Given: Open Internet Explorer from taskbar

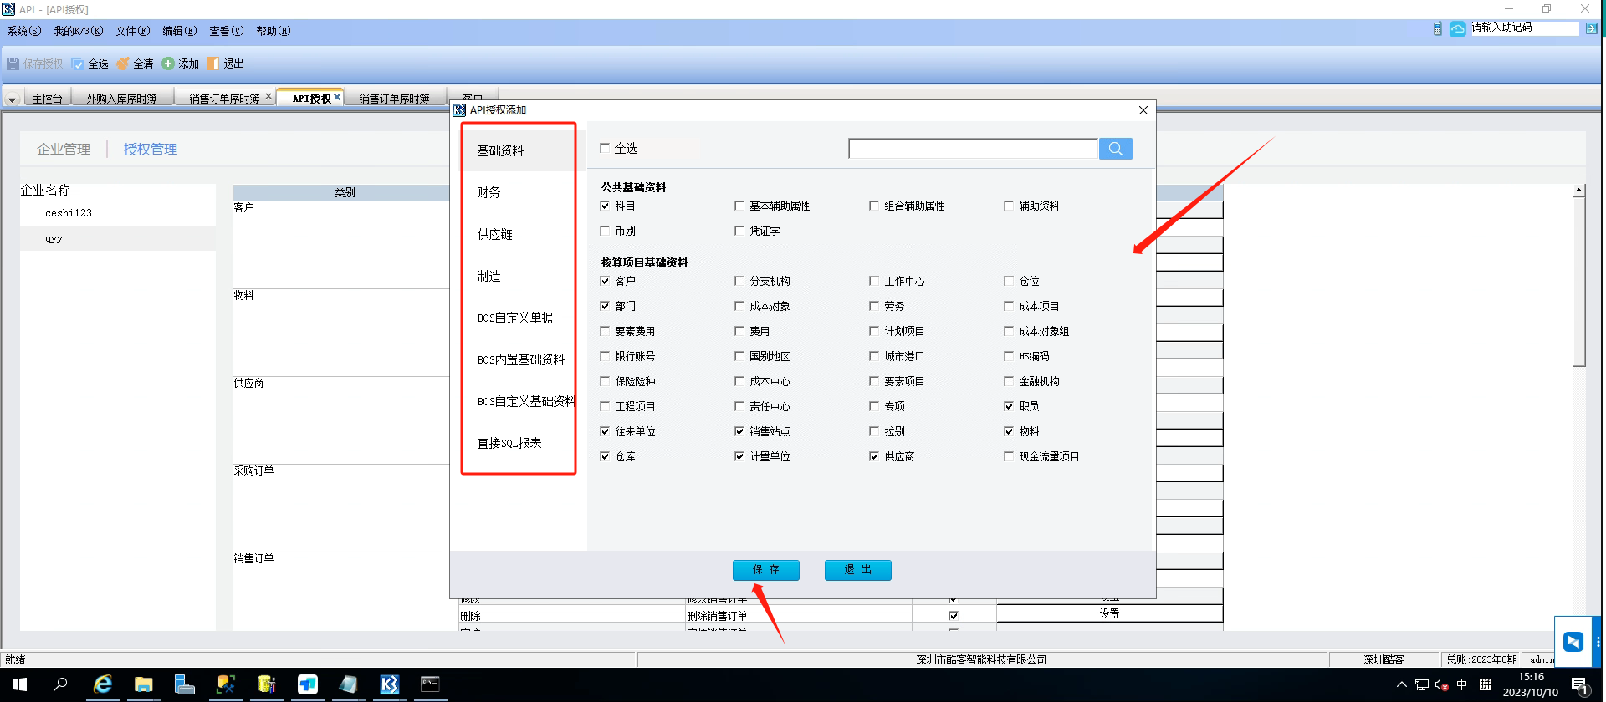Looking at the screenshot, I should coord(103,684).
